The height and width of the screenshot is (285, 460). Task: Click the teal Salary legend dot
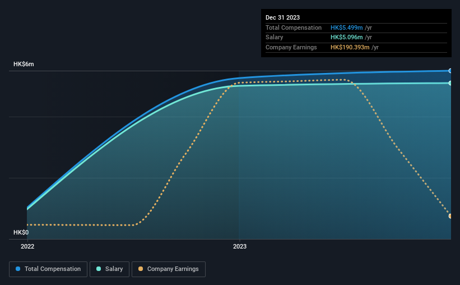(99, 269)
